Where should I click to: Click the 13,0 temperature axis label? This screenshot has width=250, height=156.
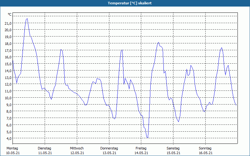click(8, 77)
